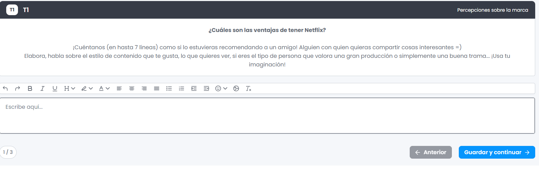Open the heading style dropdown
The height and width of the screenshot is (170, 539).
(69, 88)
